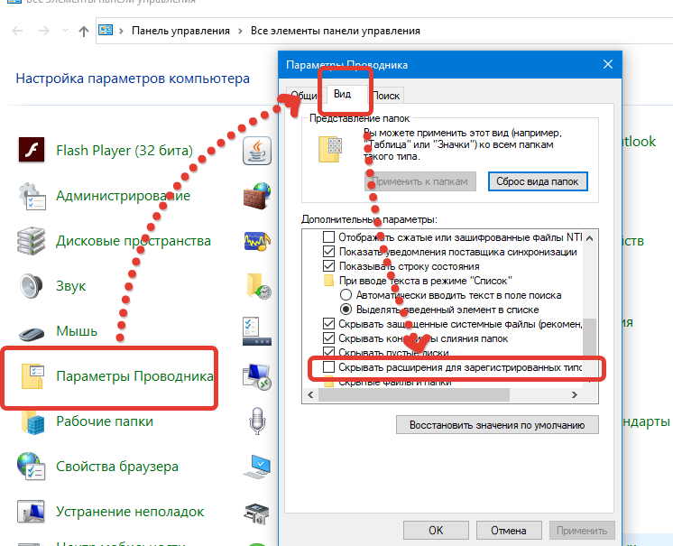Open Свойства браузера link
The image size is (673, 546).
(x=117, y=467)
